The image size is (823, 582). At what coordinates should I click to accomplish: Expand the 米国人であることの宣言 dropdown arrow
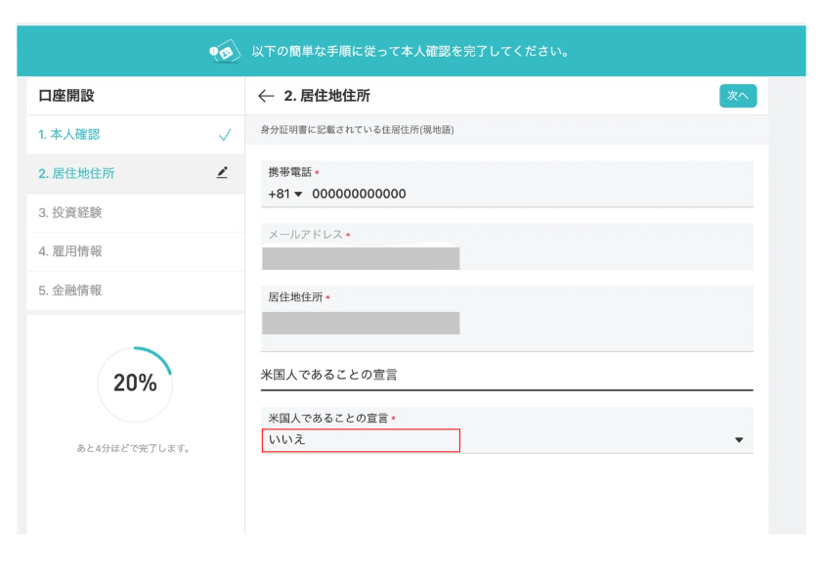pos(738,440)
